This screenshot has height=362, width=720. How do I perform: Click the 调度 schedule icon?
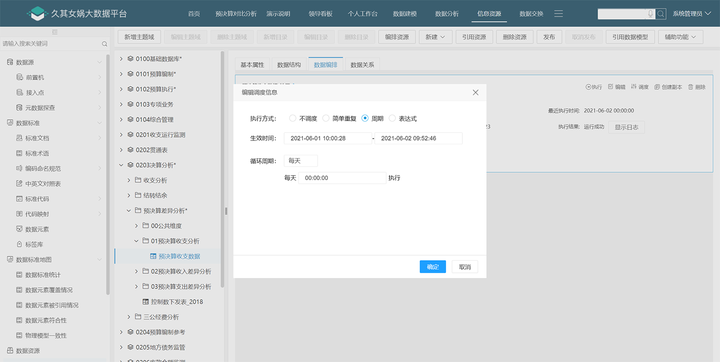coord(634,87)
